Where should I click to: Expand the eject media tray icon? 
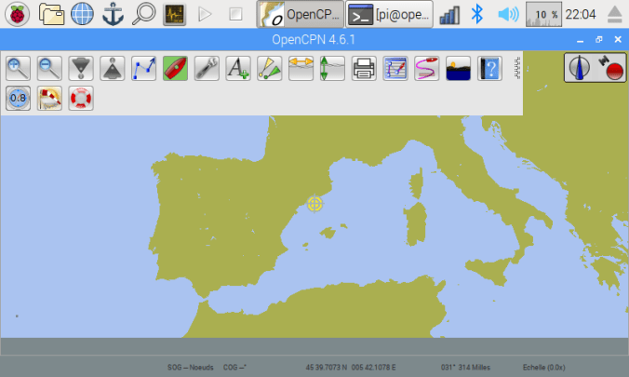click(614, 14)
